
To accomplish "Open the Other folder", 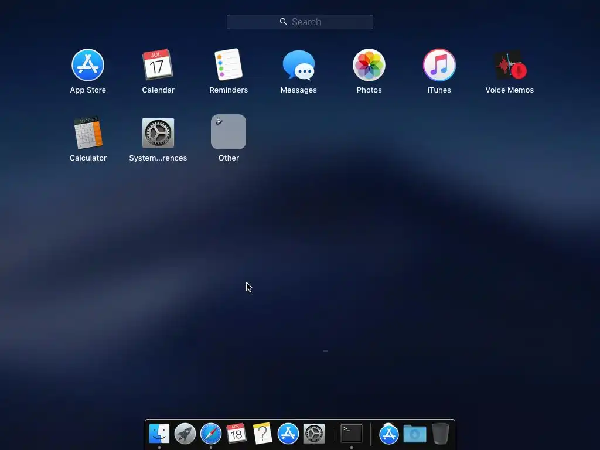I will tap(229, 132).
